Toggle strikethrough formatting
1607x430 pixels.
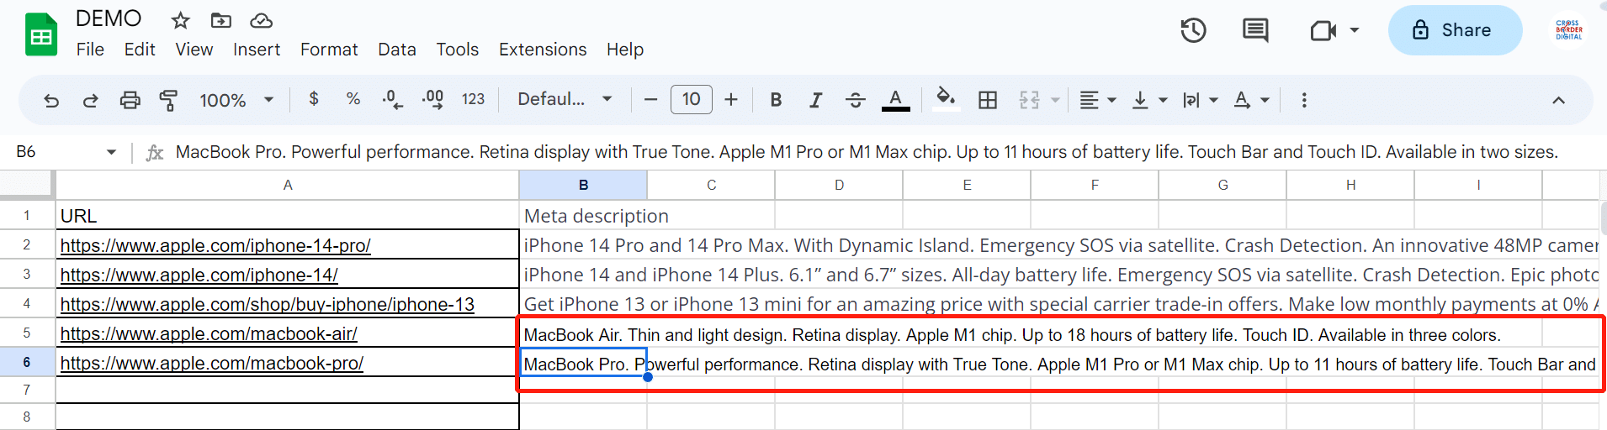pyautogui.click(x=855, y=100)
